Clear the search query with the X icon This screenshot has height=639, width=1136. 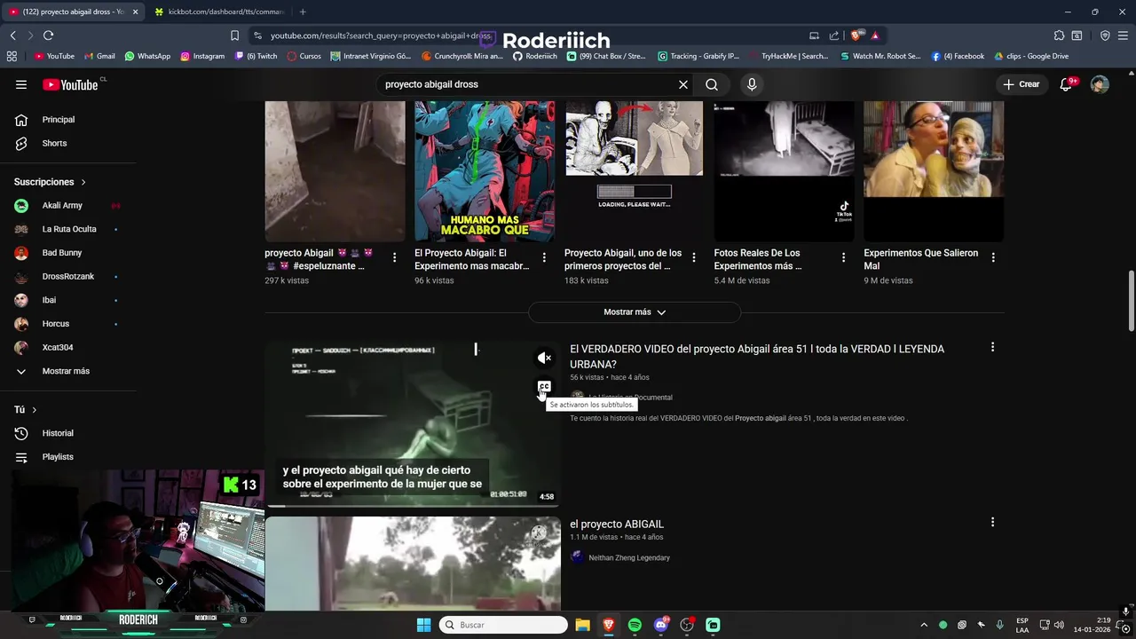tap(683, 84)
